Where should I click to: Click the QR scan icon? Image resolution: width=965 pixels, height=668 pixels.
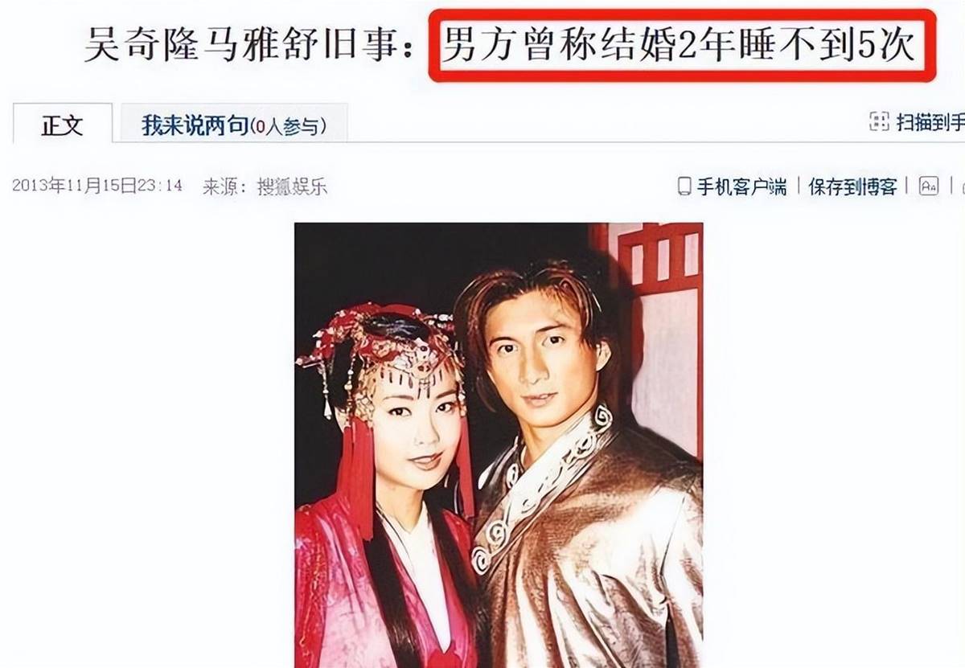coord(879,122)
